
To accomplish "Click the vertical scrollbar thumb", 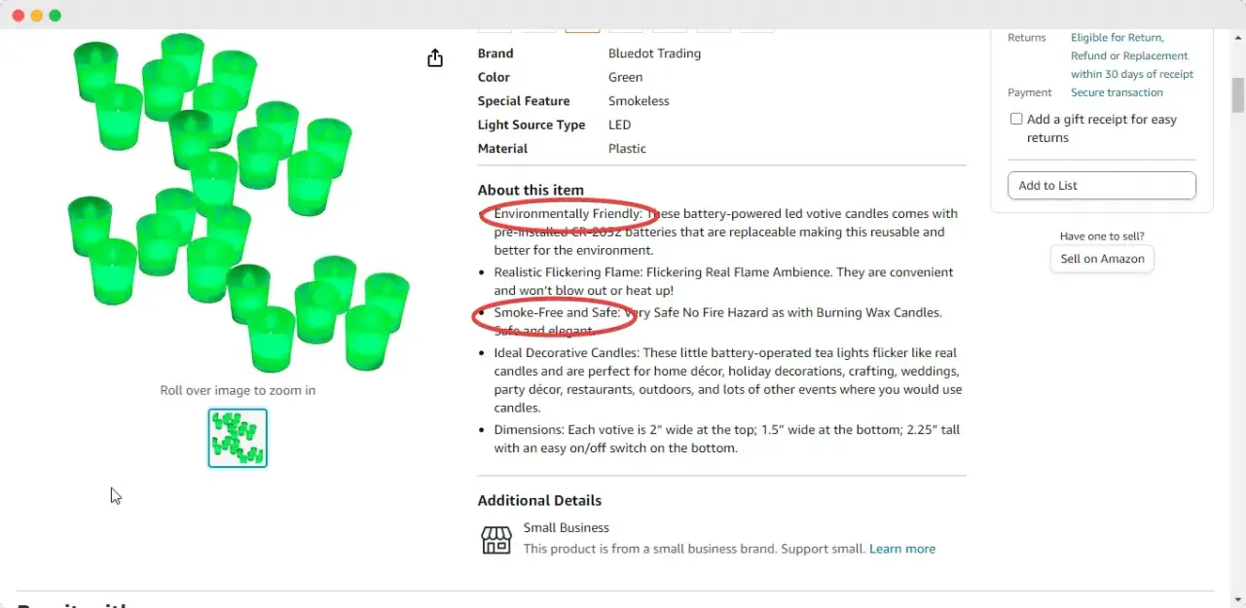I will tap(1238, 94).
